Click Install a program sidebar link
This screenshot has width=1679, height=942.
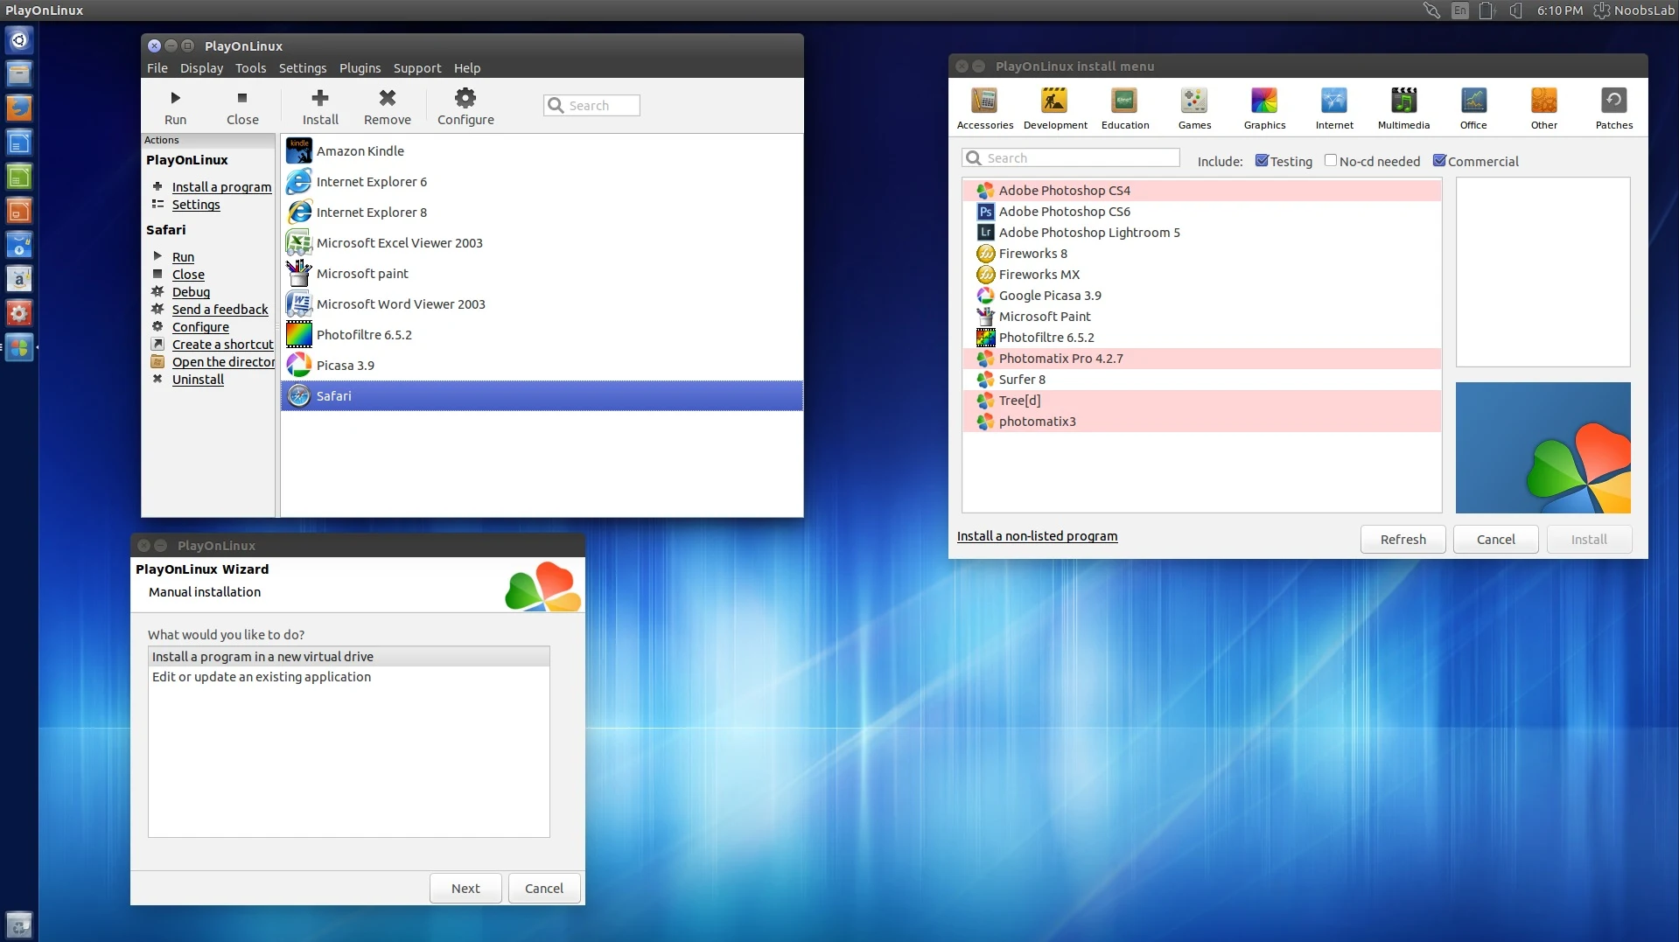[x=221, y=187]
